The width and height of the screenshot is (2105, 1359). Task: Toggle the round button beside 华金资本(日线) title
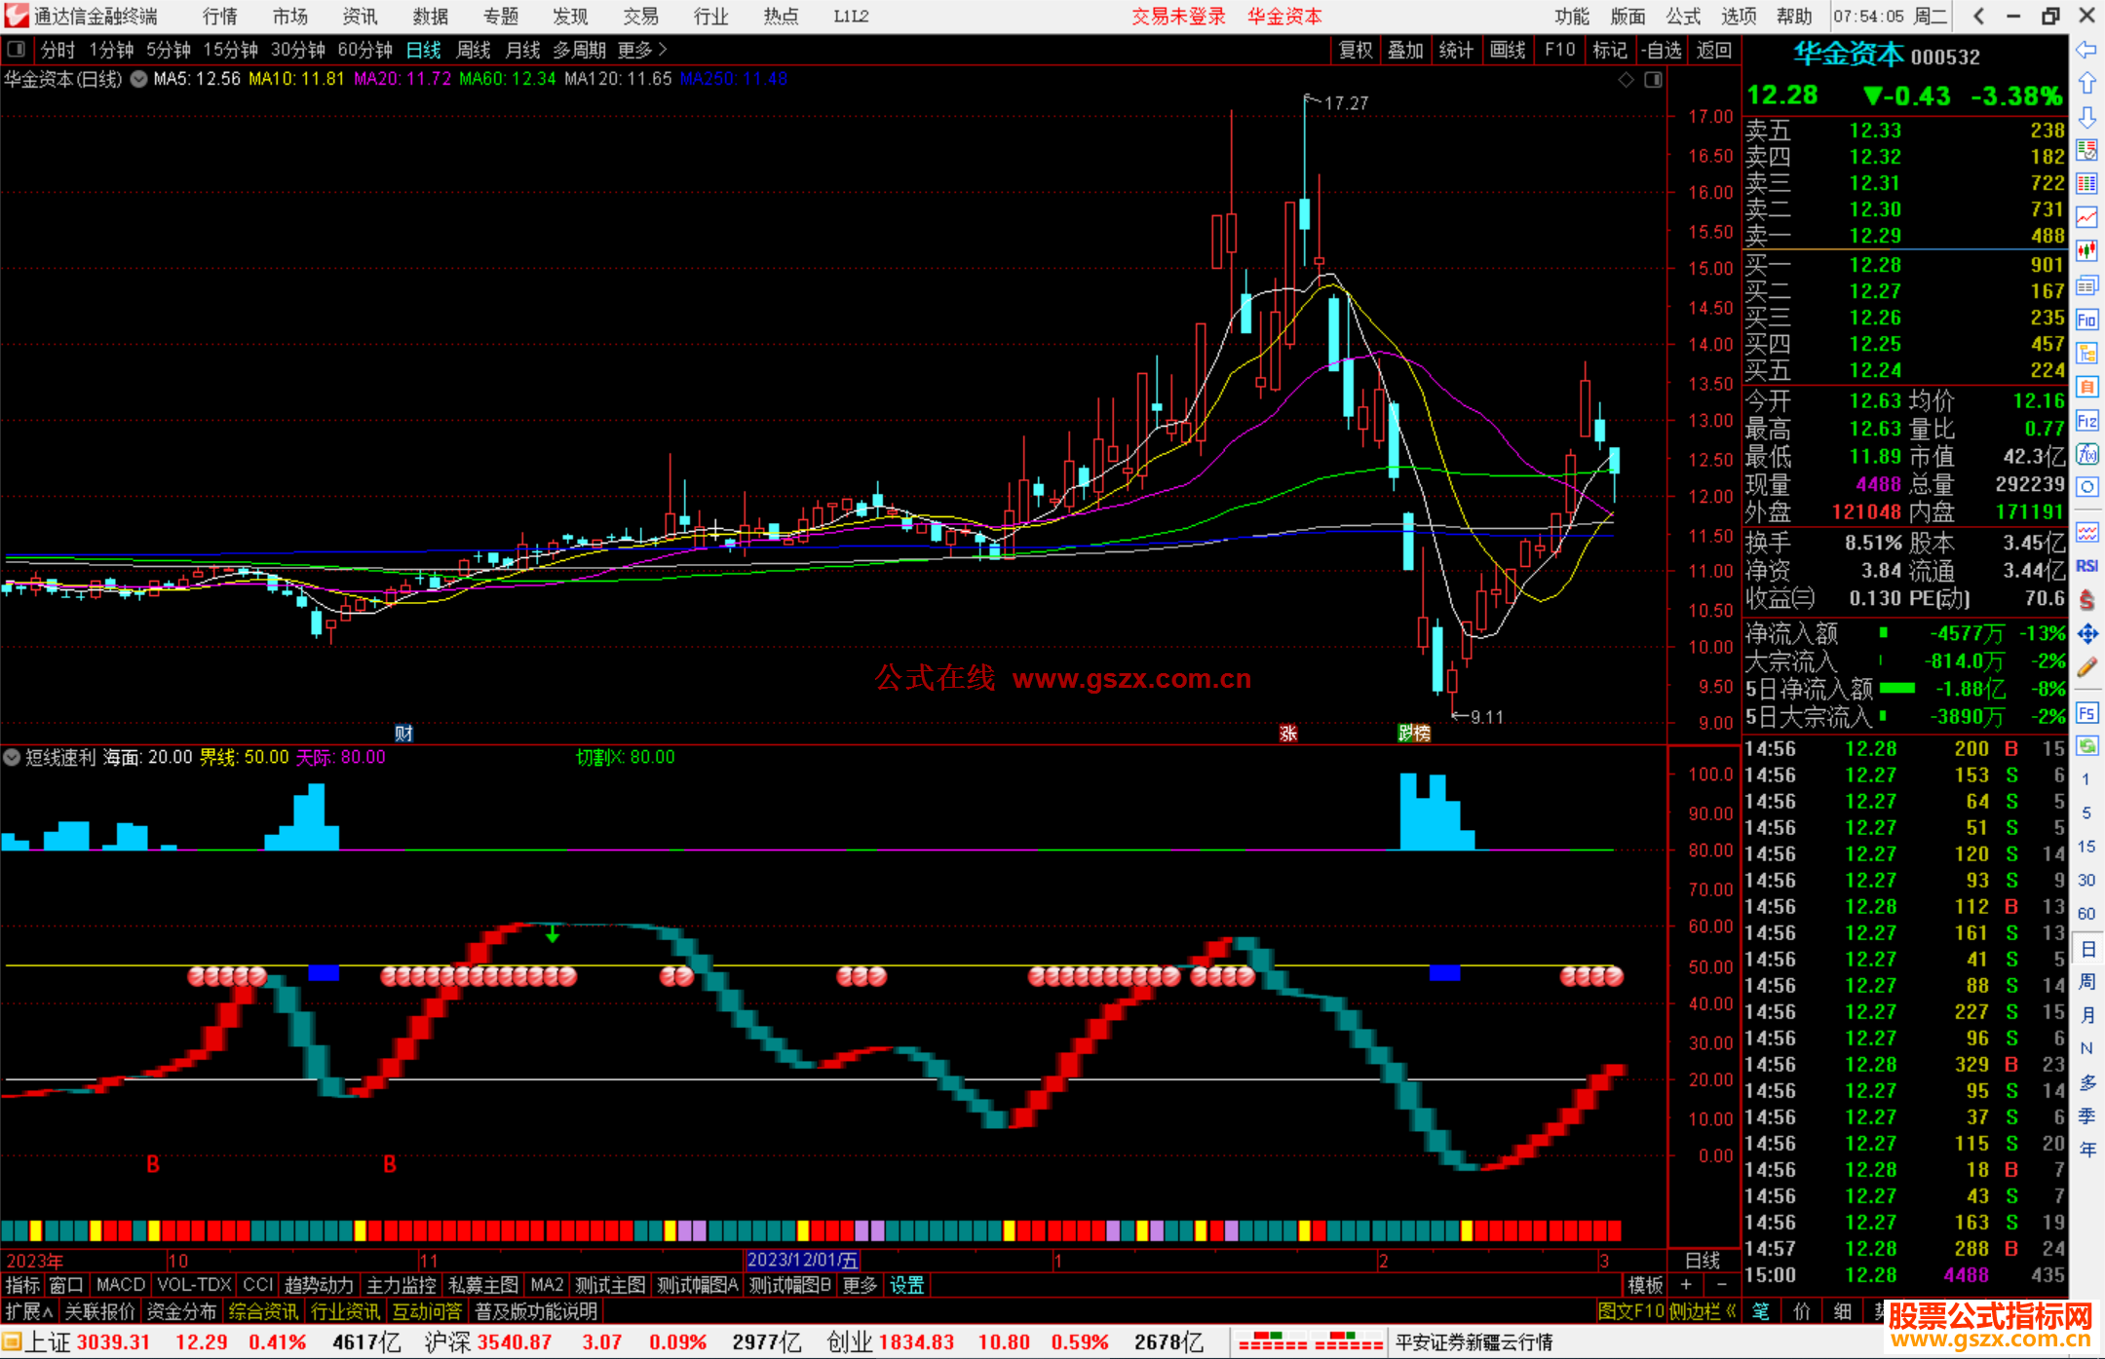coord(138,79)
